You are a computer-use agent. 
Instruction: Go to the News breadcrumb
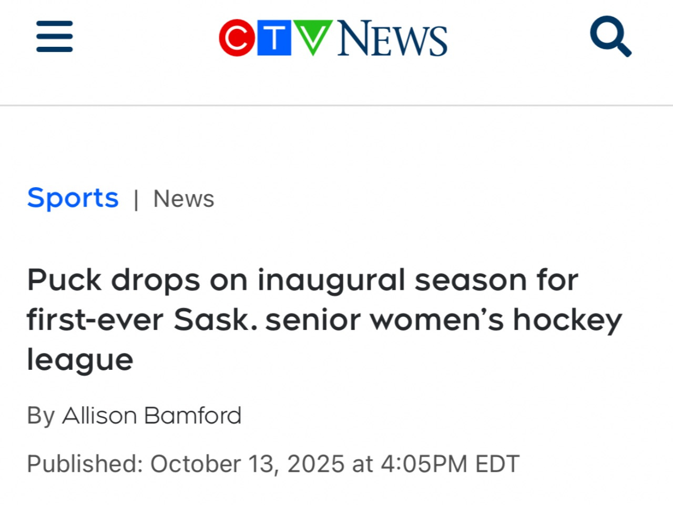coord(183,199)
